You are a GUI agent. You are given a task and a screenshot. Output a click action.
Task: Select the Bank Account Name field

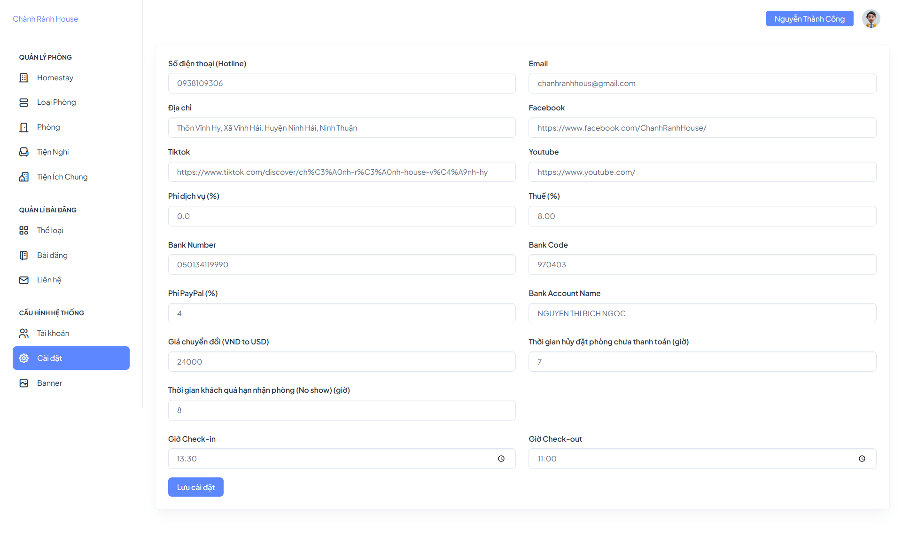point(702,313)
